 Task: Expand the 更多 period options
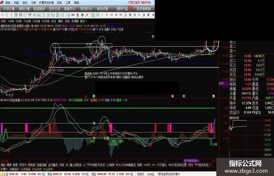(x=84, y=21)
